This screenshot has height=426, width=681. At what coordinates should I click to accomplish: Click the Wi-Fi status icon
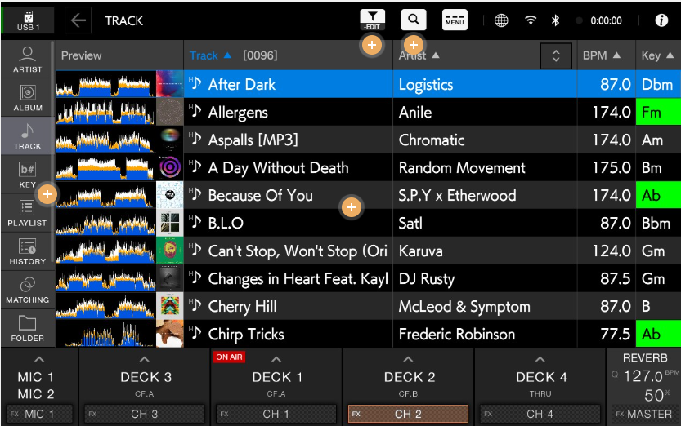click(531, 20)
